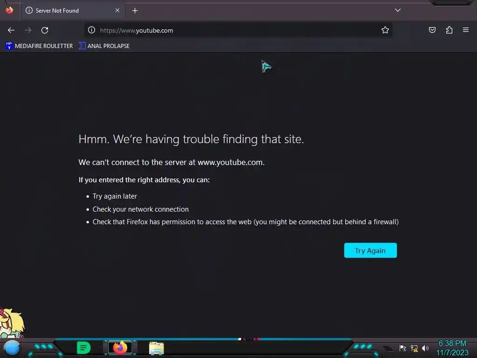Image resolution: width=477 pixels, height=358 pixels.
Task: Select the Server Not Found tab
Action: click(x=72, y=11)
